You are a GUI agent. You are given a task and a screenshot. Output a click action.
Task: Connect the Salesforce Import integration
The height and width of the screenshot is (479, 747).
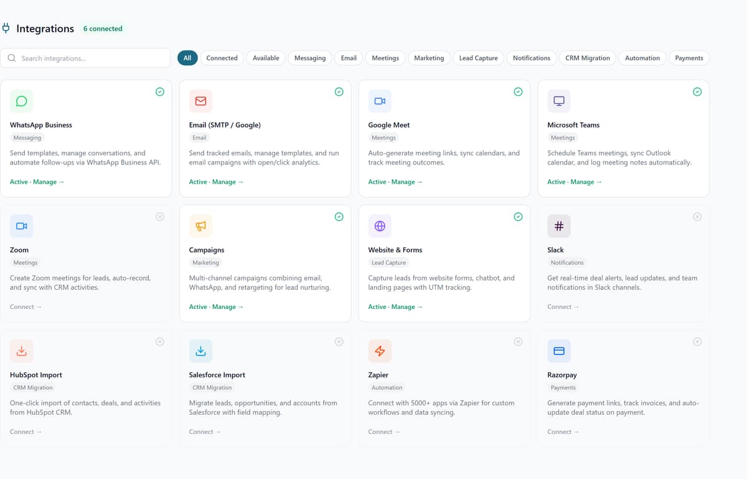205,432
